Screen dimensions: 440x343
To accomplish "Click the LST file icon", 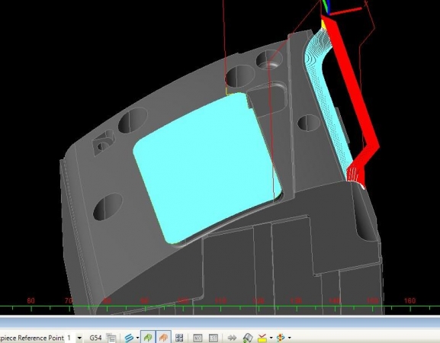I will pyautogui.click(x=214, y=338).
